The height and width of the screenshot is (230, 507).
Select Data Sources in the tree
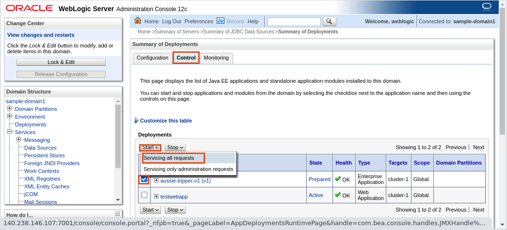click(x=40, y=148)
